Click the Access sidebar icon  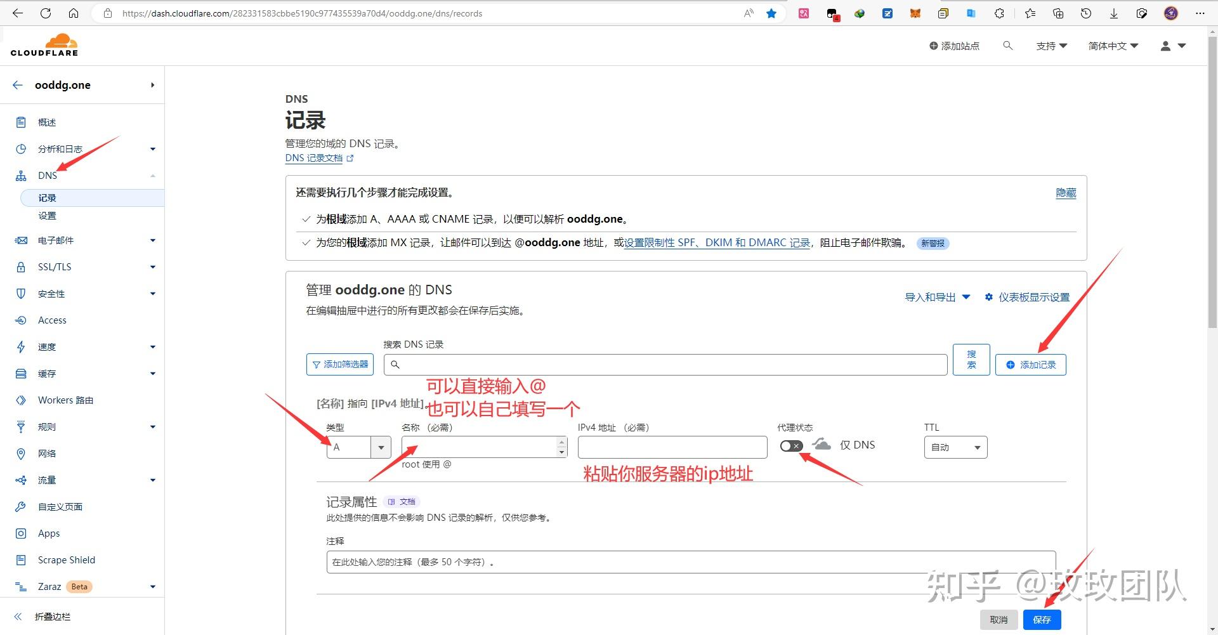[21, 320]
